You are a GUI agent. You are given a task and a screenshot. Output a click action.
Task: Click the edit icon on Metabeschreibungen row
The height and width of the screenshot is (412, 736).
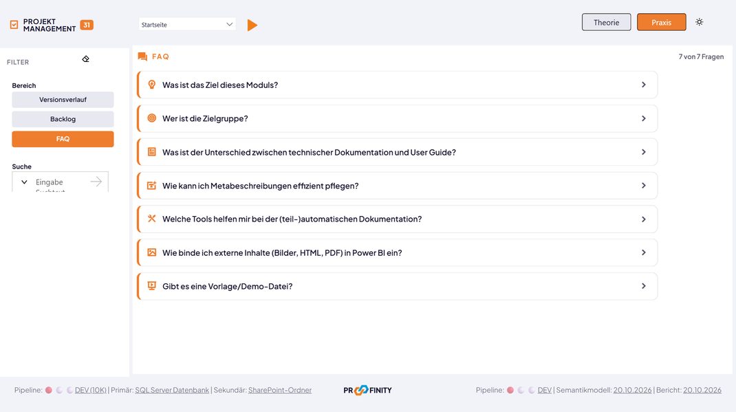tap(151, 185)
